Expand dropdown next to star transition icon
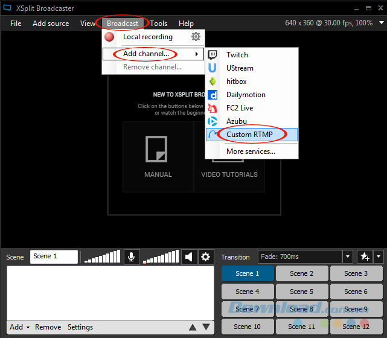This screenshot has height=338, width=387. point(379,257)
